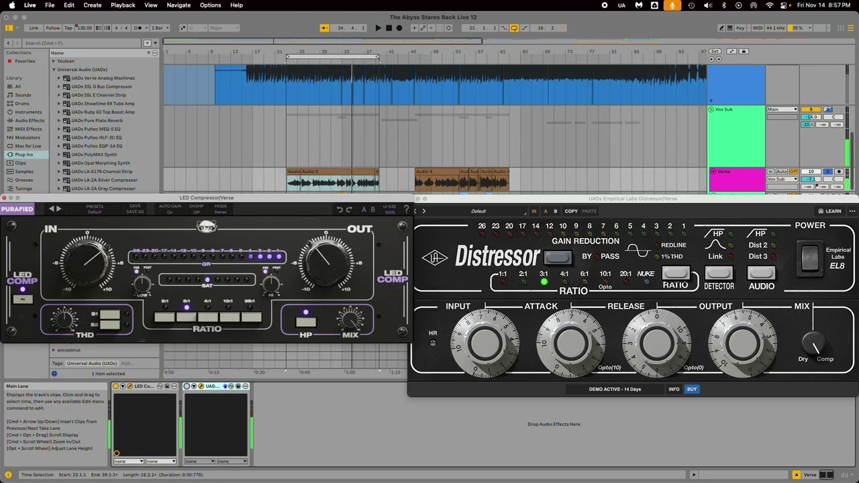
Task: Select 2:1 ratio on LED Compressor
Action: tap(165, 317)
